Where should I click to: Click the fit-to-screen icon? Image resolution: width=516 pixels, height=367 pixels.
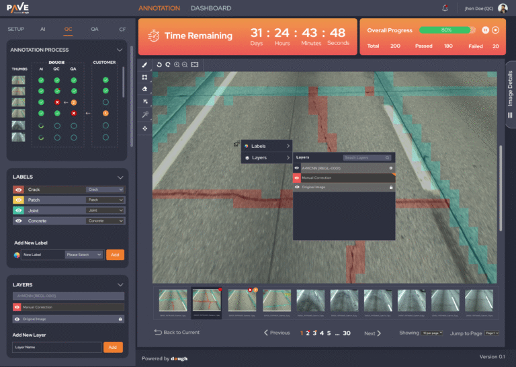pyautogui.click(x=194, y=65)
